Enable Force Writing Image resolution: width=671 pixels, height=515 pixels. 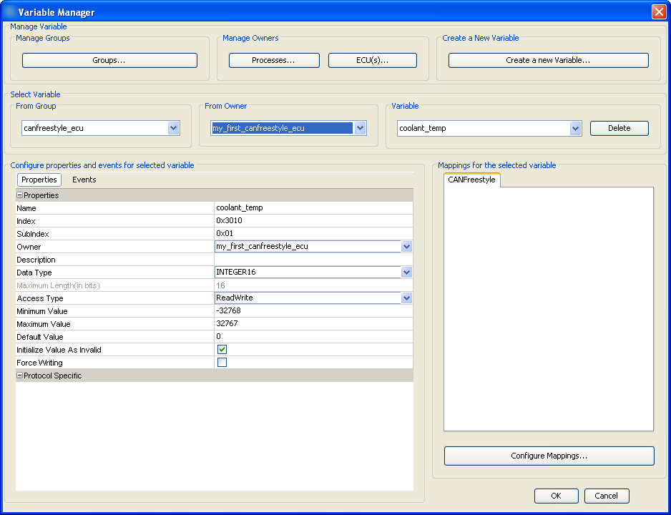click(x=222, y=362)
